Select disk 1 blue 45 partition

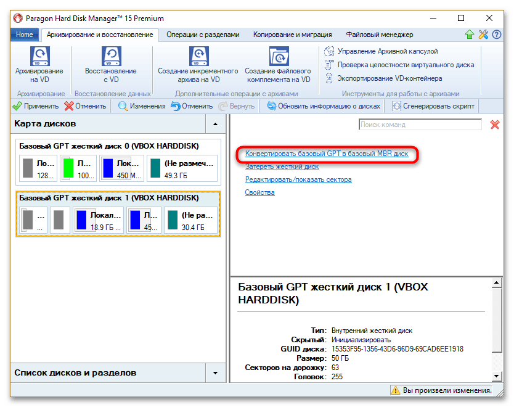tap(144, 220)
